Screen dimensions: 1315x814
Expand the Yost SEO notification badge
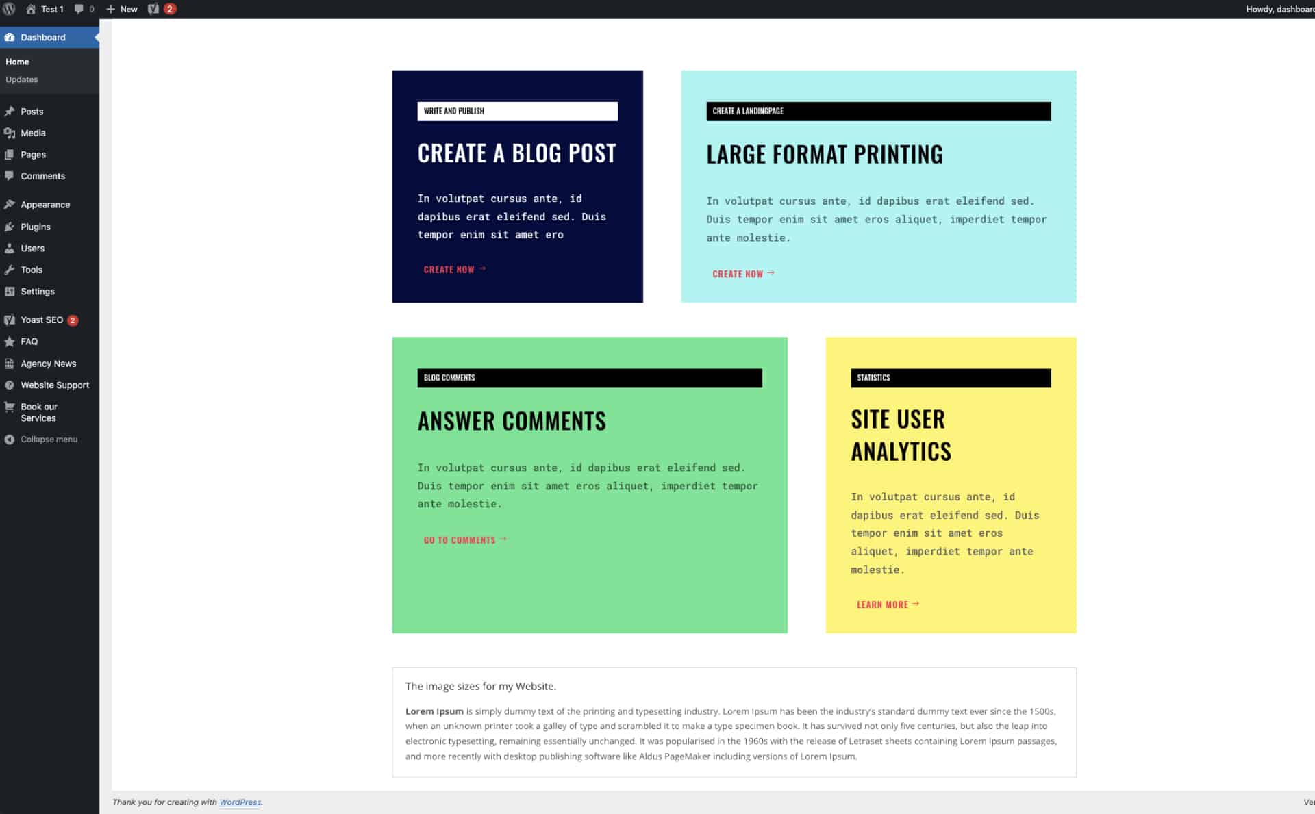click(73, 319)
